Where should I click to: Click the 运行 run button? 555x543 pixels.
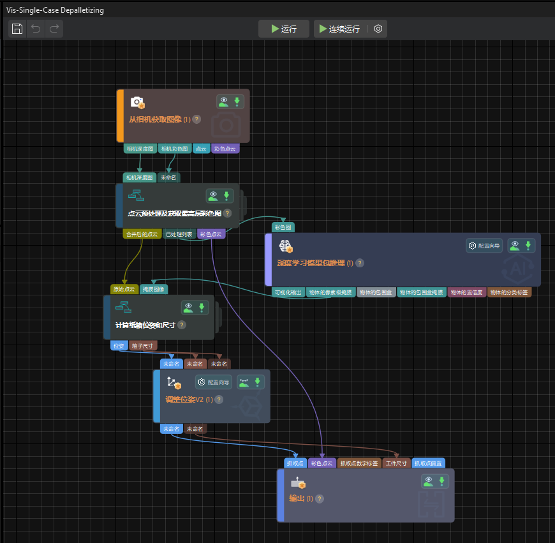pyautogui.click(x=284, y=29)
